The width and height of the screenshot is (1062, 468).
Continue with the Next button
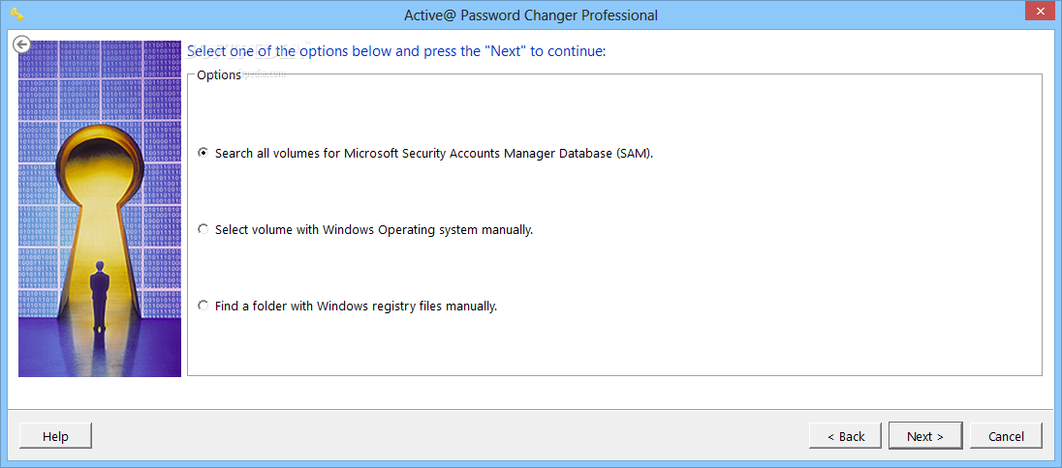[x=925, y=436]
